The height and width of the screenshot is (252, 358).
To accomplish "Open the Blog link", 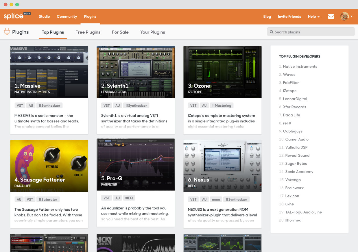I will click(x=267, y=16).
